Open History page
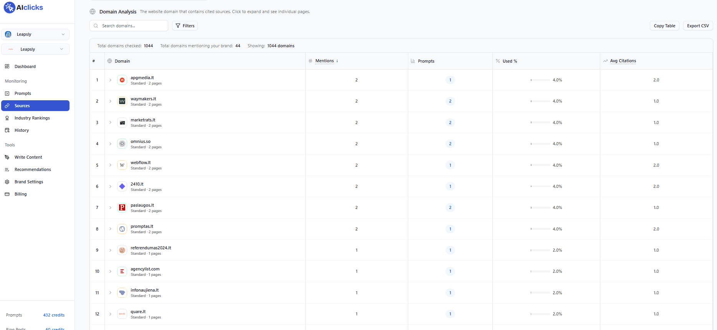 (35, 130)
